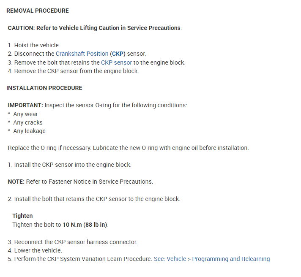This screenshot has width=301, height=277.
Task: Click the 'Replace the O-ring if necessary' sentence
Action: (128, 148)
